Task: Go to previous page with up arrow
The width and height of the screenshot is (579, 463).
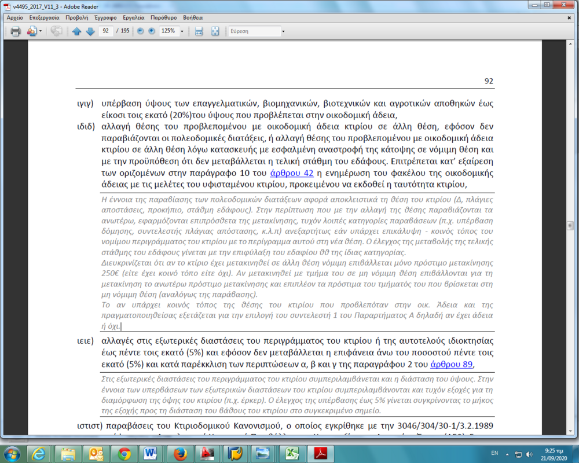Action: [76, 31]
